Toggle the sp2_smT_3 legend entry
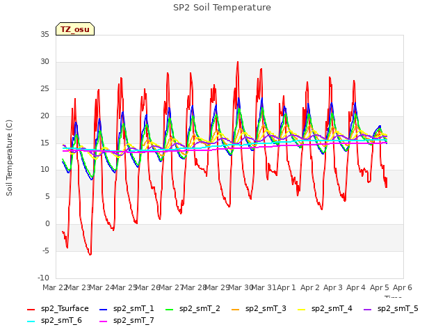 coord(259,308)
